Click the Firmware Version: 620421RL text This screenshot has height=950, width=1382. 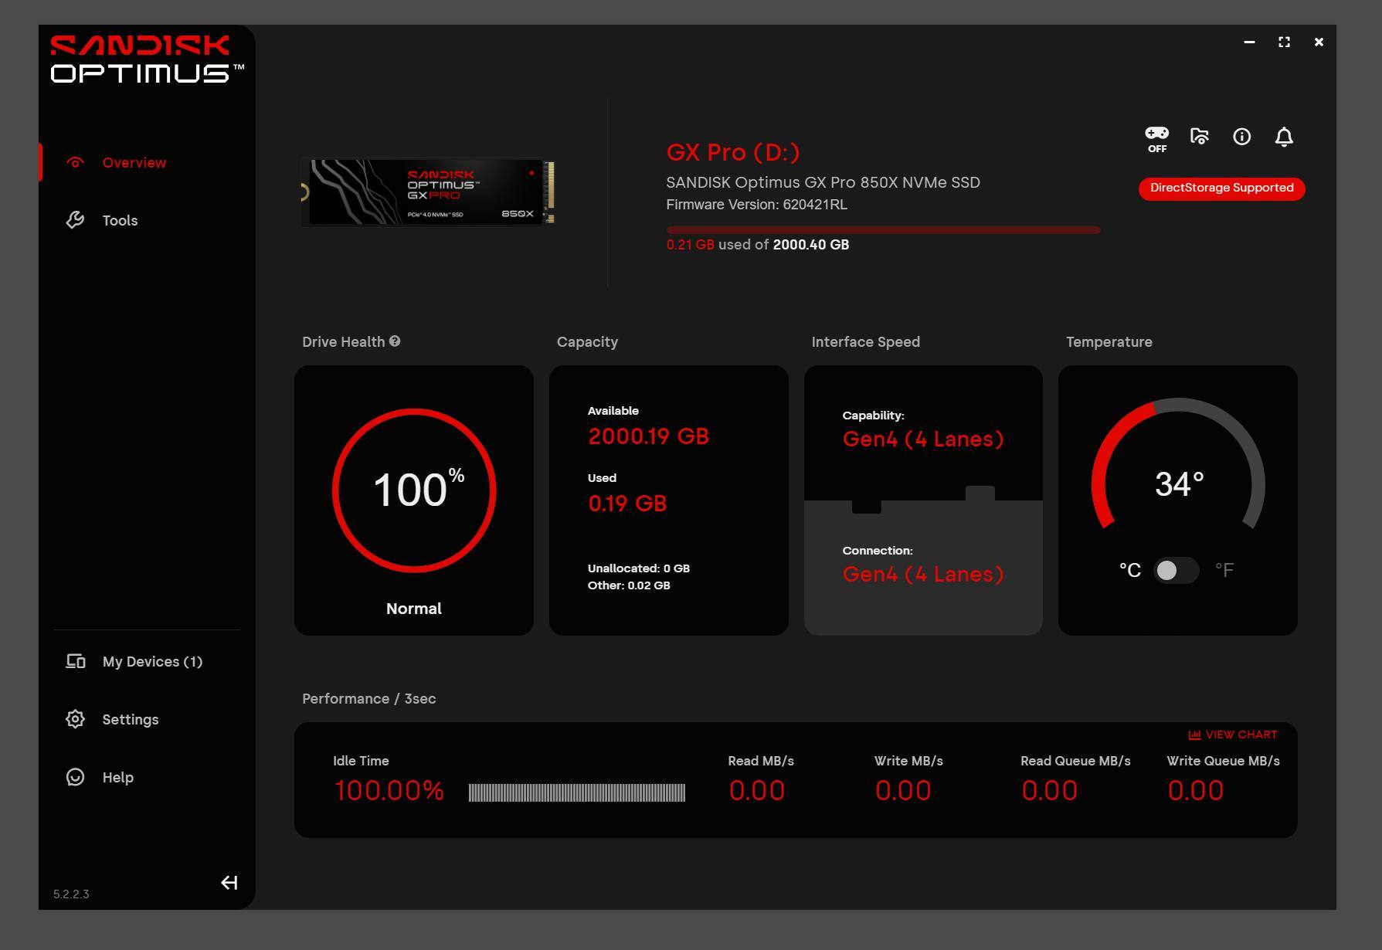756,205
